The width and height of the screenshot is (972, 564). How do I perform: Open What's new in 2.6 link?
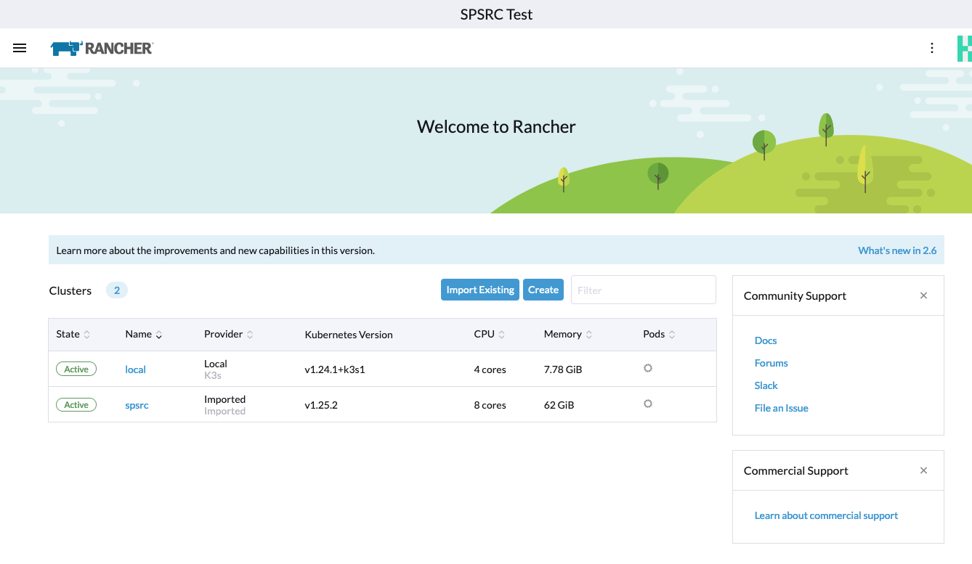click(897, 250)
